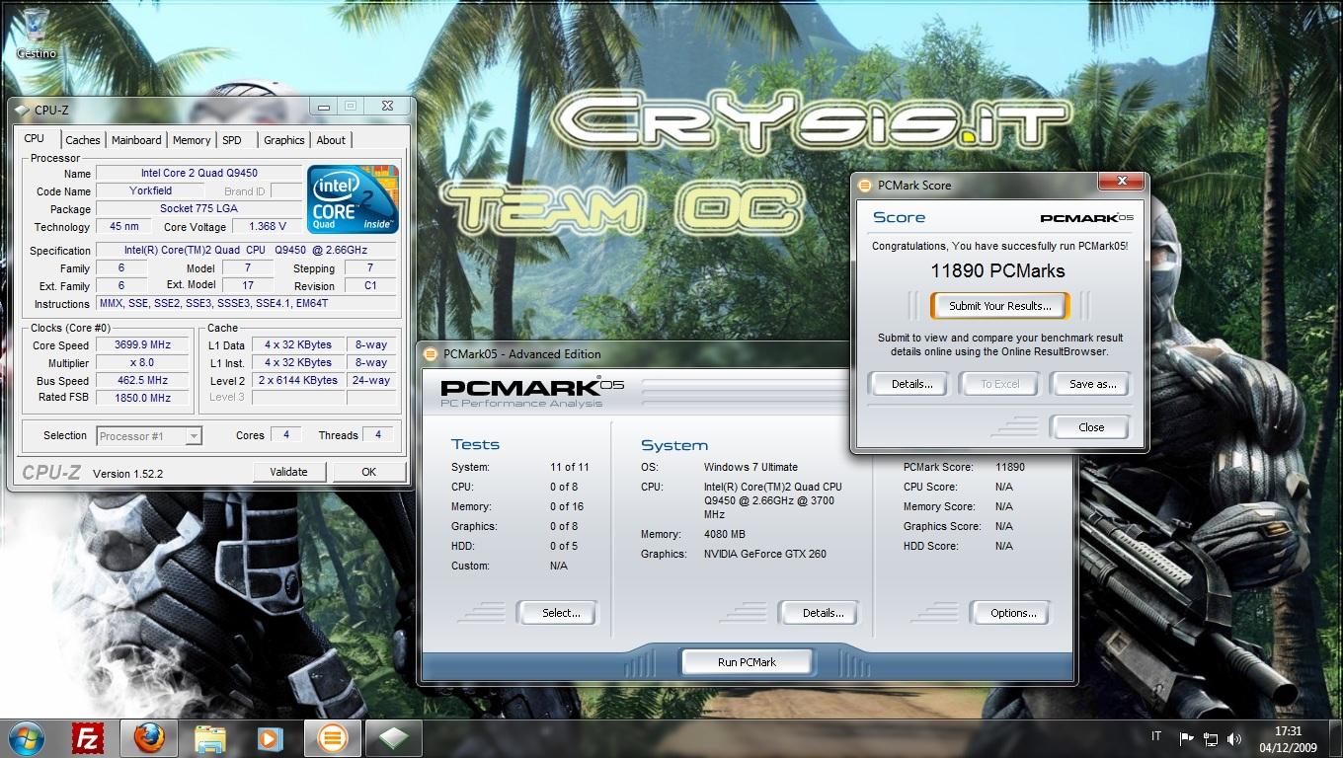Click the Core Speed value 3699.9 MHz
Screen dimensions: 1343x758
pyautogui.click(x=143, y=345)
